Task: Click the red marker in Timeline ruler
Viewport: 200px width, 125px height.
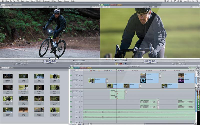Action: 91,71
